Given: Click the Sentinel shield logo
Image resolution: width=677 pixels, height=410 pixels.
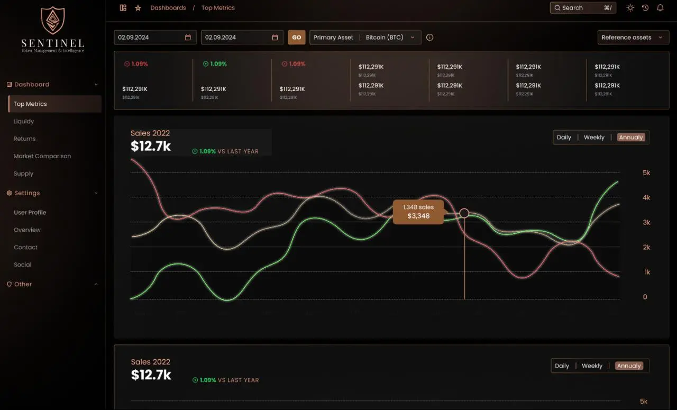Looking at the screenshot, I should point(53,21).
